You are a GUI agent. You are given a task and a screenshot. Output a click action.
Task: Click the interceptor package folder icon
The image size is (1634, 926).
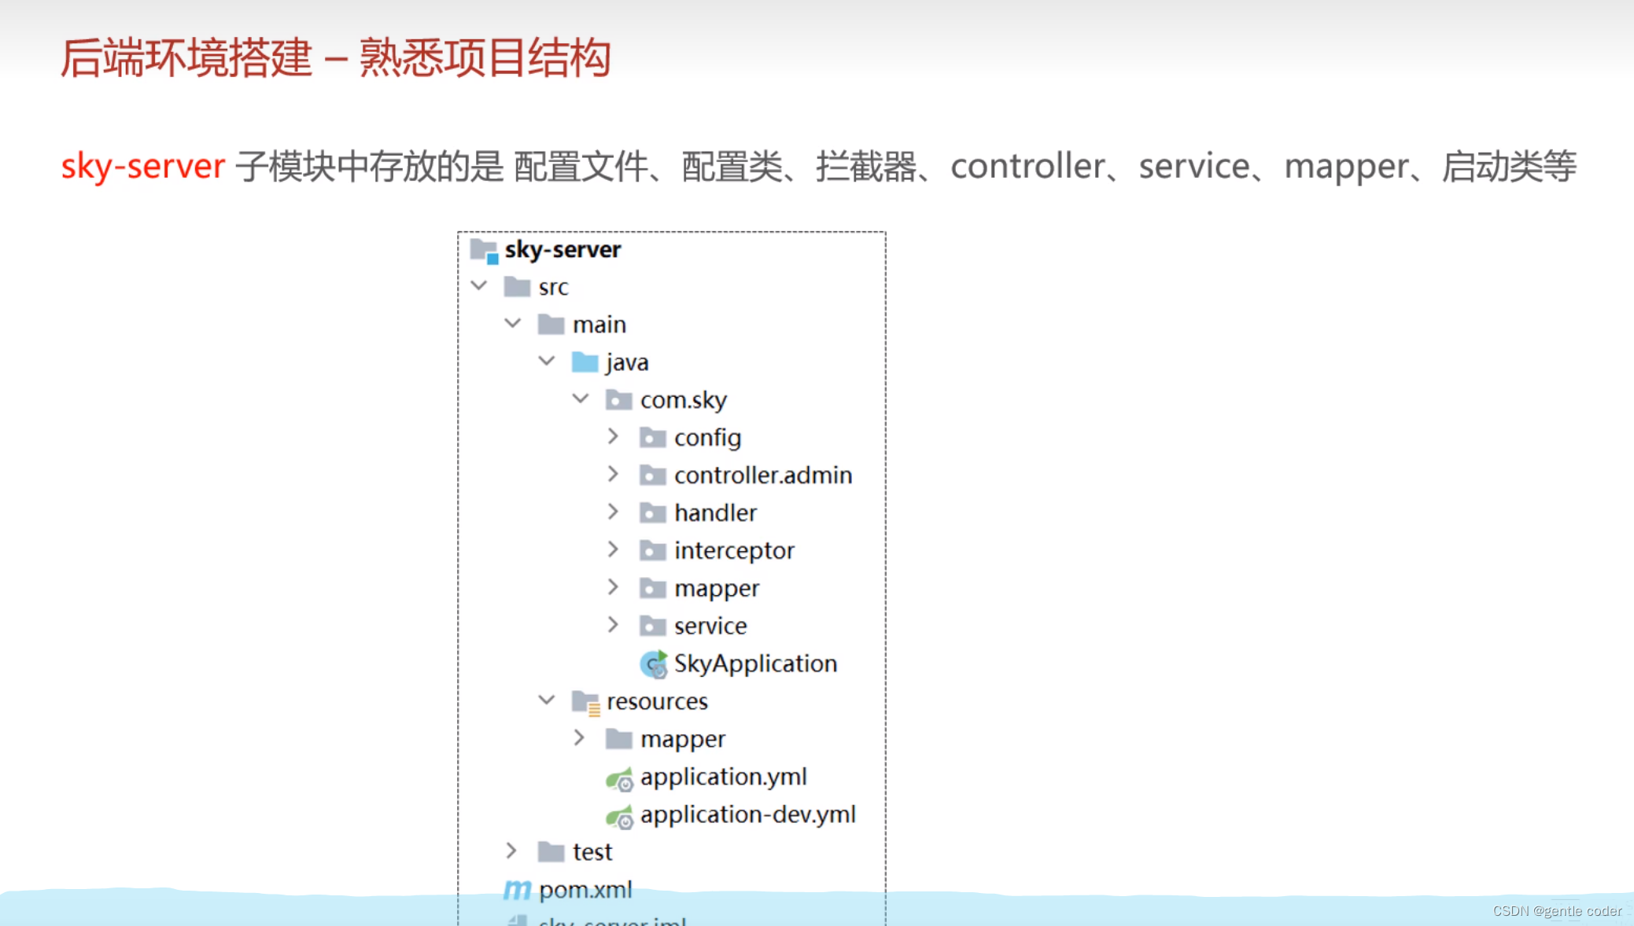[x=652, y=551]
